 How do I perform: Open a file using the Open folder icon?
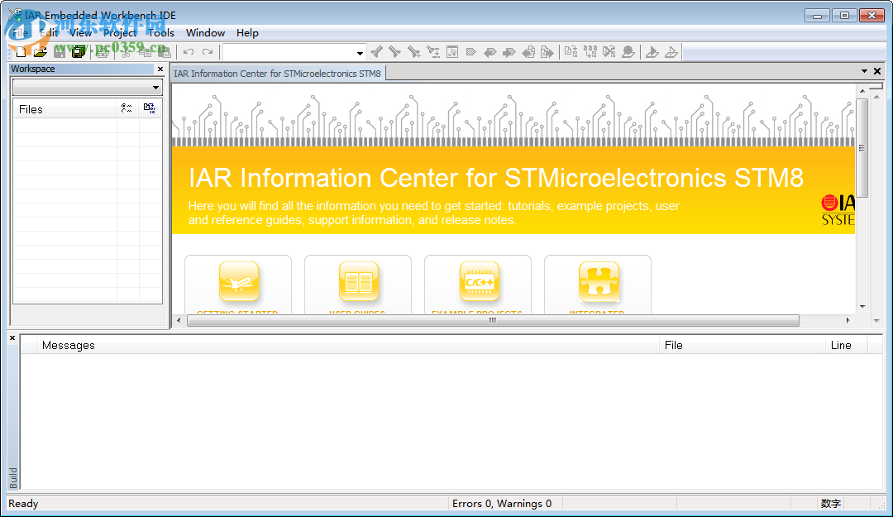tap(39, 51)
